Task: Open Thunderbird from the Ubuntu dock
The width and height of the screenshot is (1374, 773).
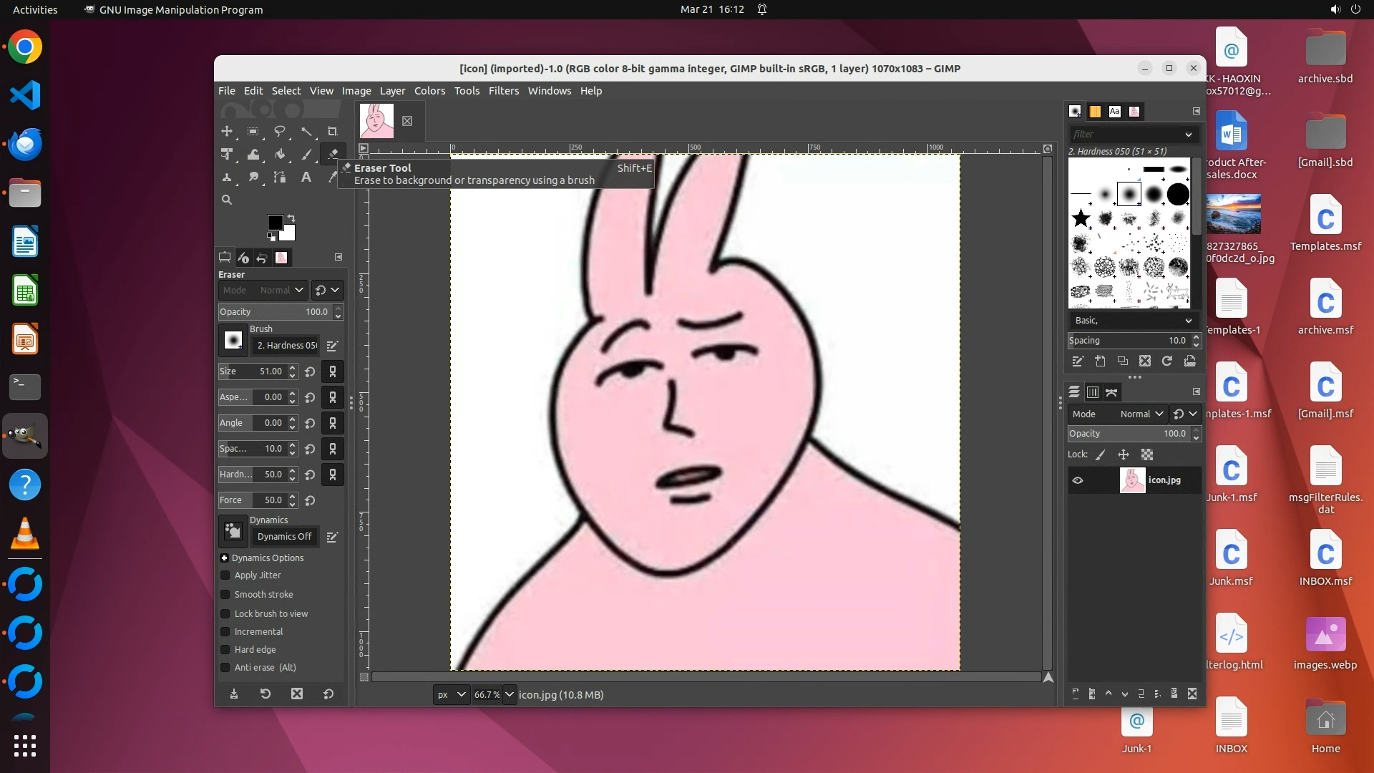Action: click(25, 144)
